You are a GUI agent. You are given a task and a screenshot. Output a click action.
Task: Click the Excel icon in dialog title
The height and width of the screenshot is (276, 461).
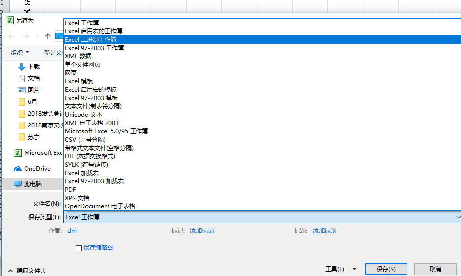(10, 20)
